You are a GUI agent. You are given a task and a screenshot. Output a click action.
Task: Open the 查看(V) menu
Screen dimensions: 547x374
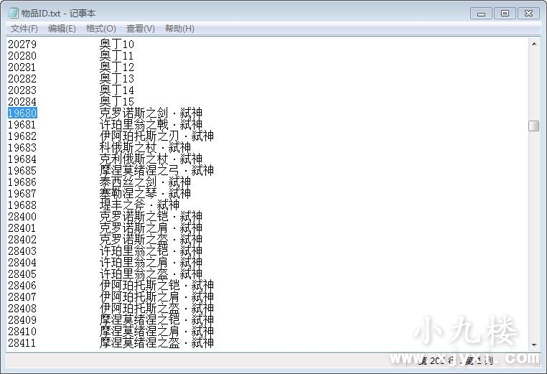140,29
